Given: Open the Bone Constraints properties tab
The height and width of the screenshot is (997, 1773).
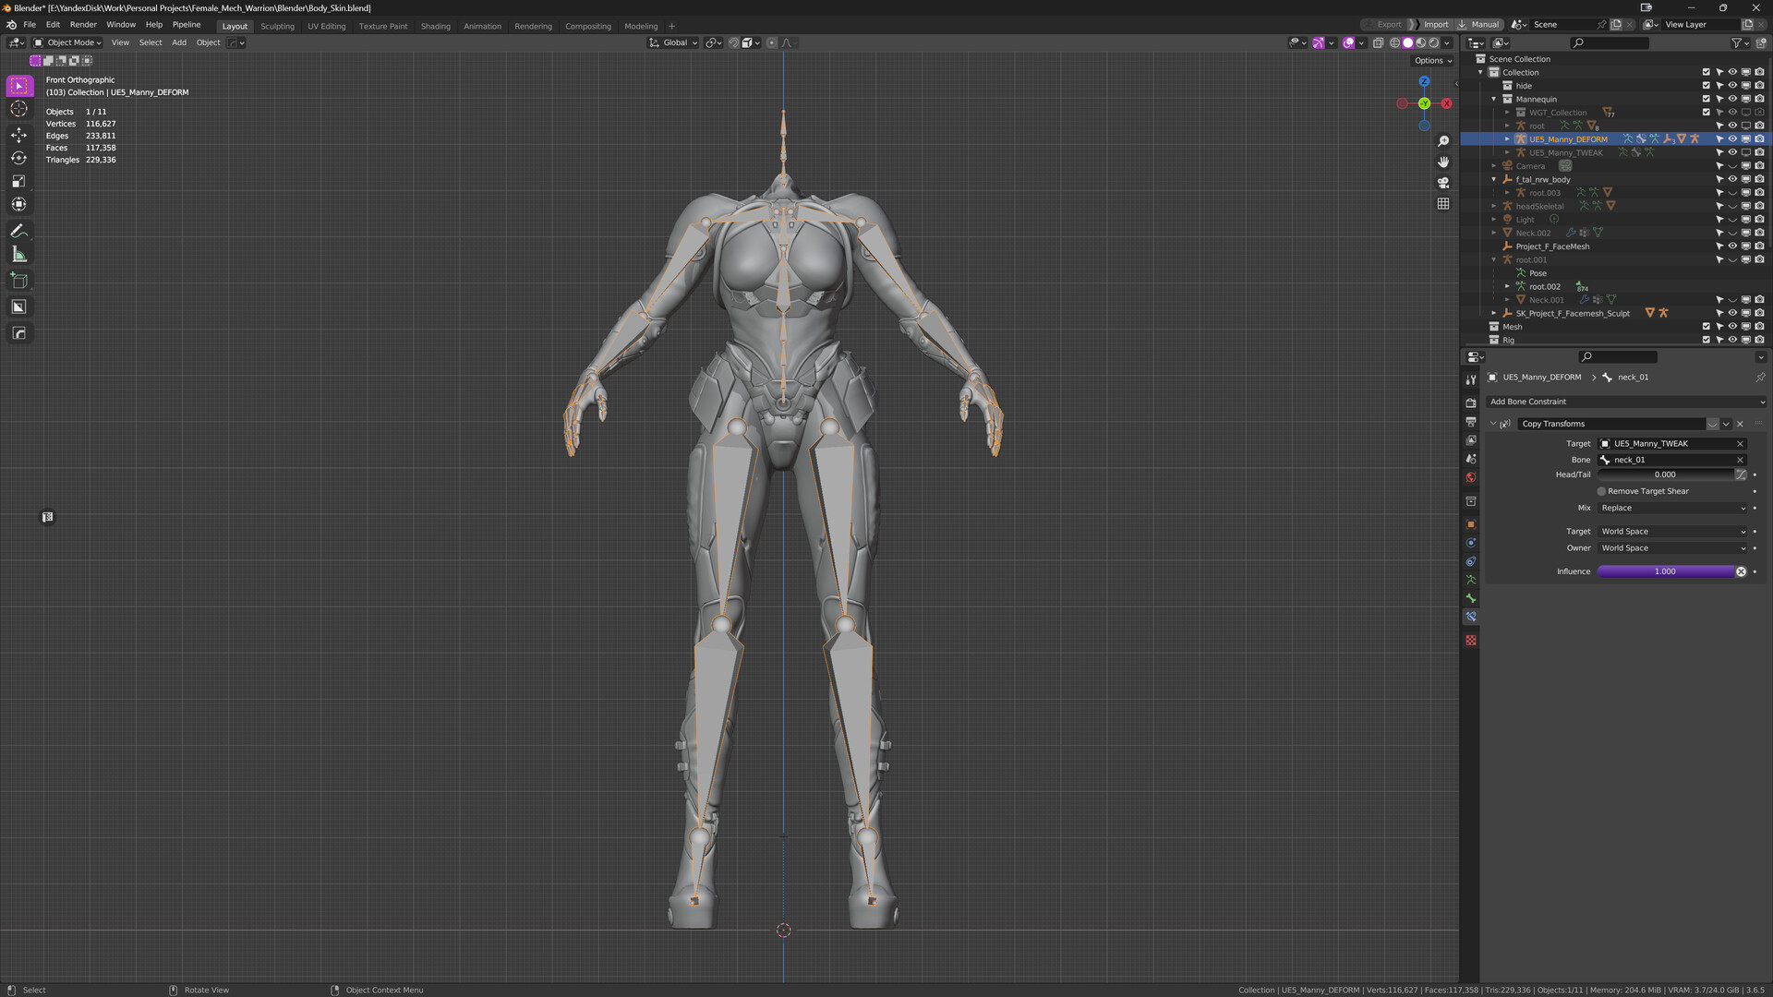Looking at the screenshot, I should click(1471, 617).
